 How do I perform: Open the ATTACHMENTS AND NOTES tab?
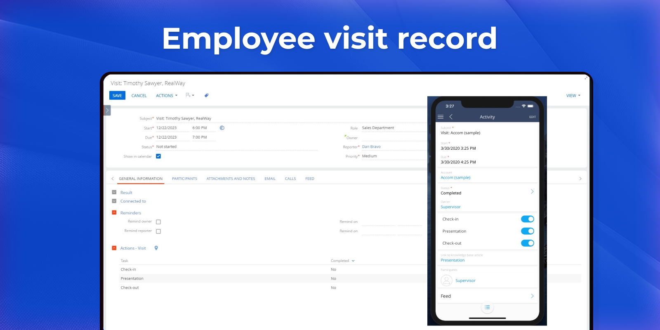point(231,179)
